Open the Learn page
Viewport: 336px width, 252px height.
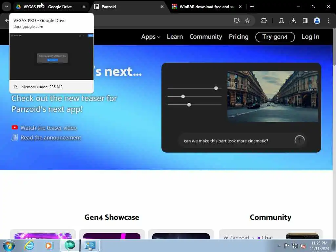click(175, 37)
